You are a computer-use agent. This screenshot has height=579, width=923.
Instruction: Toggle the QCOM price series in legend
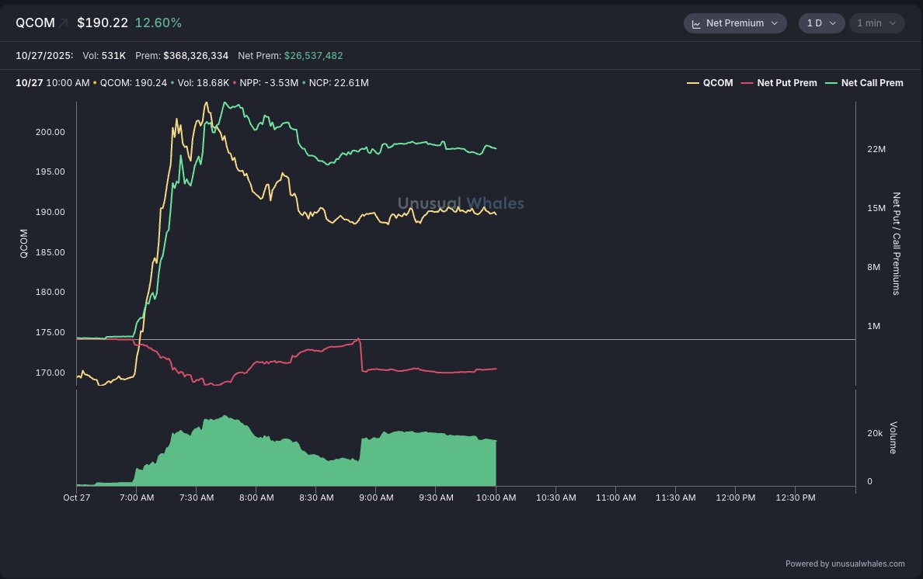(x=718, y=83)
